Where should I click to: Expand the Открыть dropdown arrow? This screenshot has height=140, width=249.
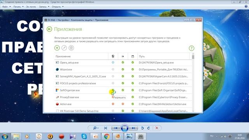63,7
